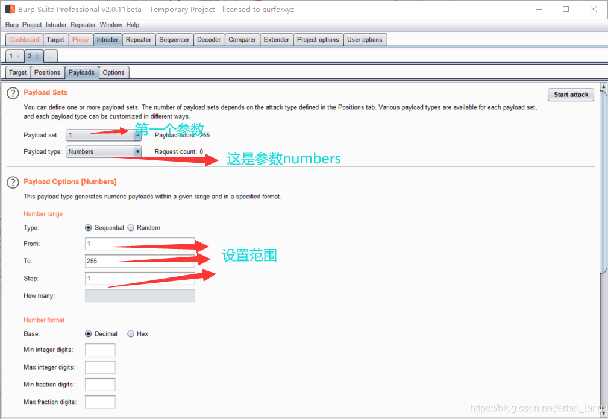The image size is (608, 419).
Task: Open the Project menu
Action: (32, 25)
